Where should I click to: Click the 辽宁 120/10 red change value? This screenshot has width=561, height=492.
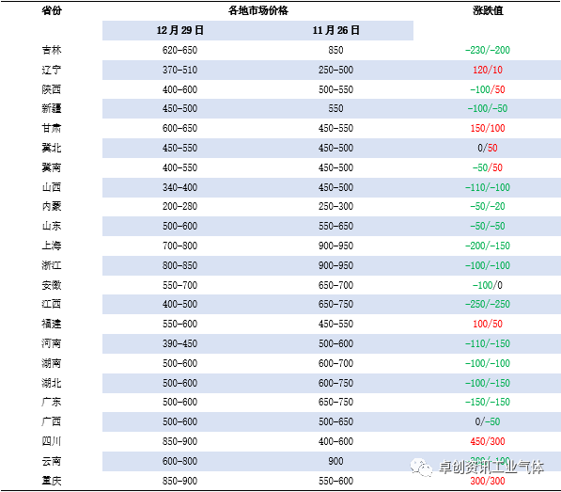coord(488,70)
